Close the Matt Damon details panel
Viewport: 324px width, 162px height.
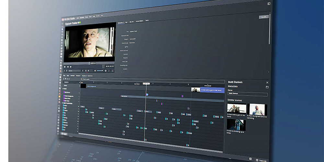click(x=267, y=83)
